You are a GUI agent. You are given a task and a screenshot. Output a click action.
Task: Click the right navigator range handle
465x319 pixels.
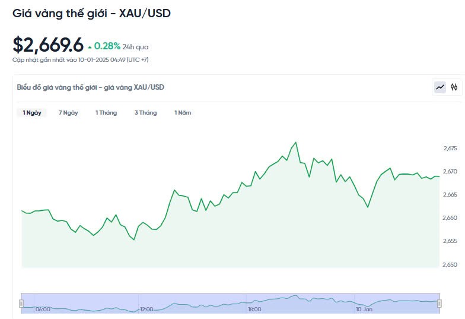pyautogui.click(x=439, y=304)
